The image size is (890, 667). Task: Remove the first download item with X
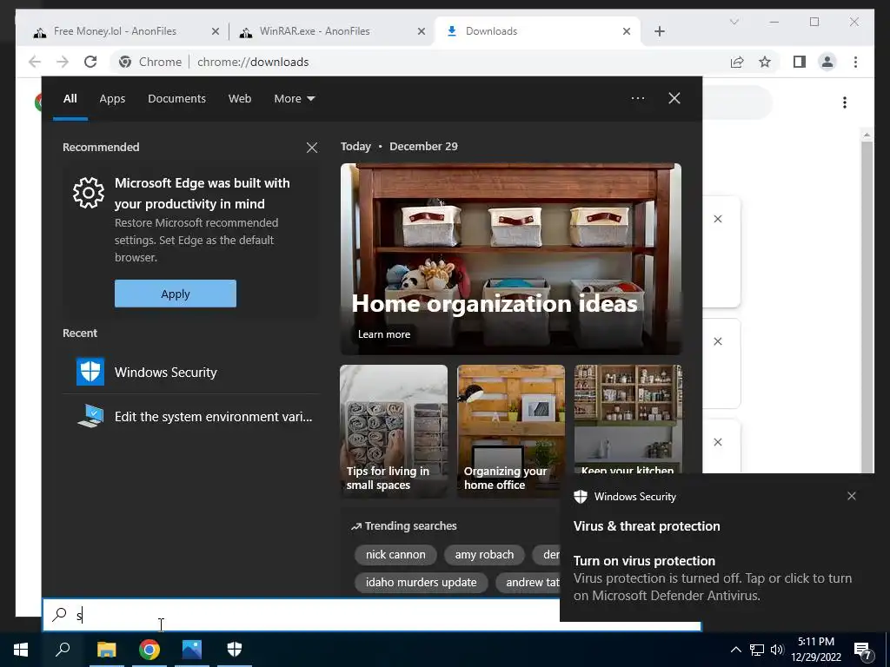(718, 219)
